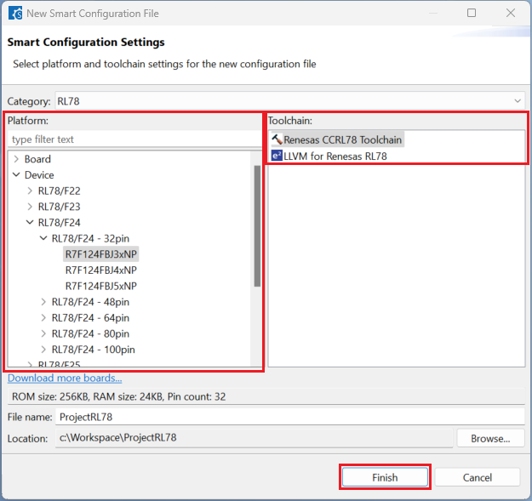Click the Browse... button
Screen dimensions: 532x501
click(490, 438)
